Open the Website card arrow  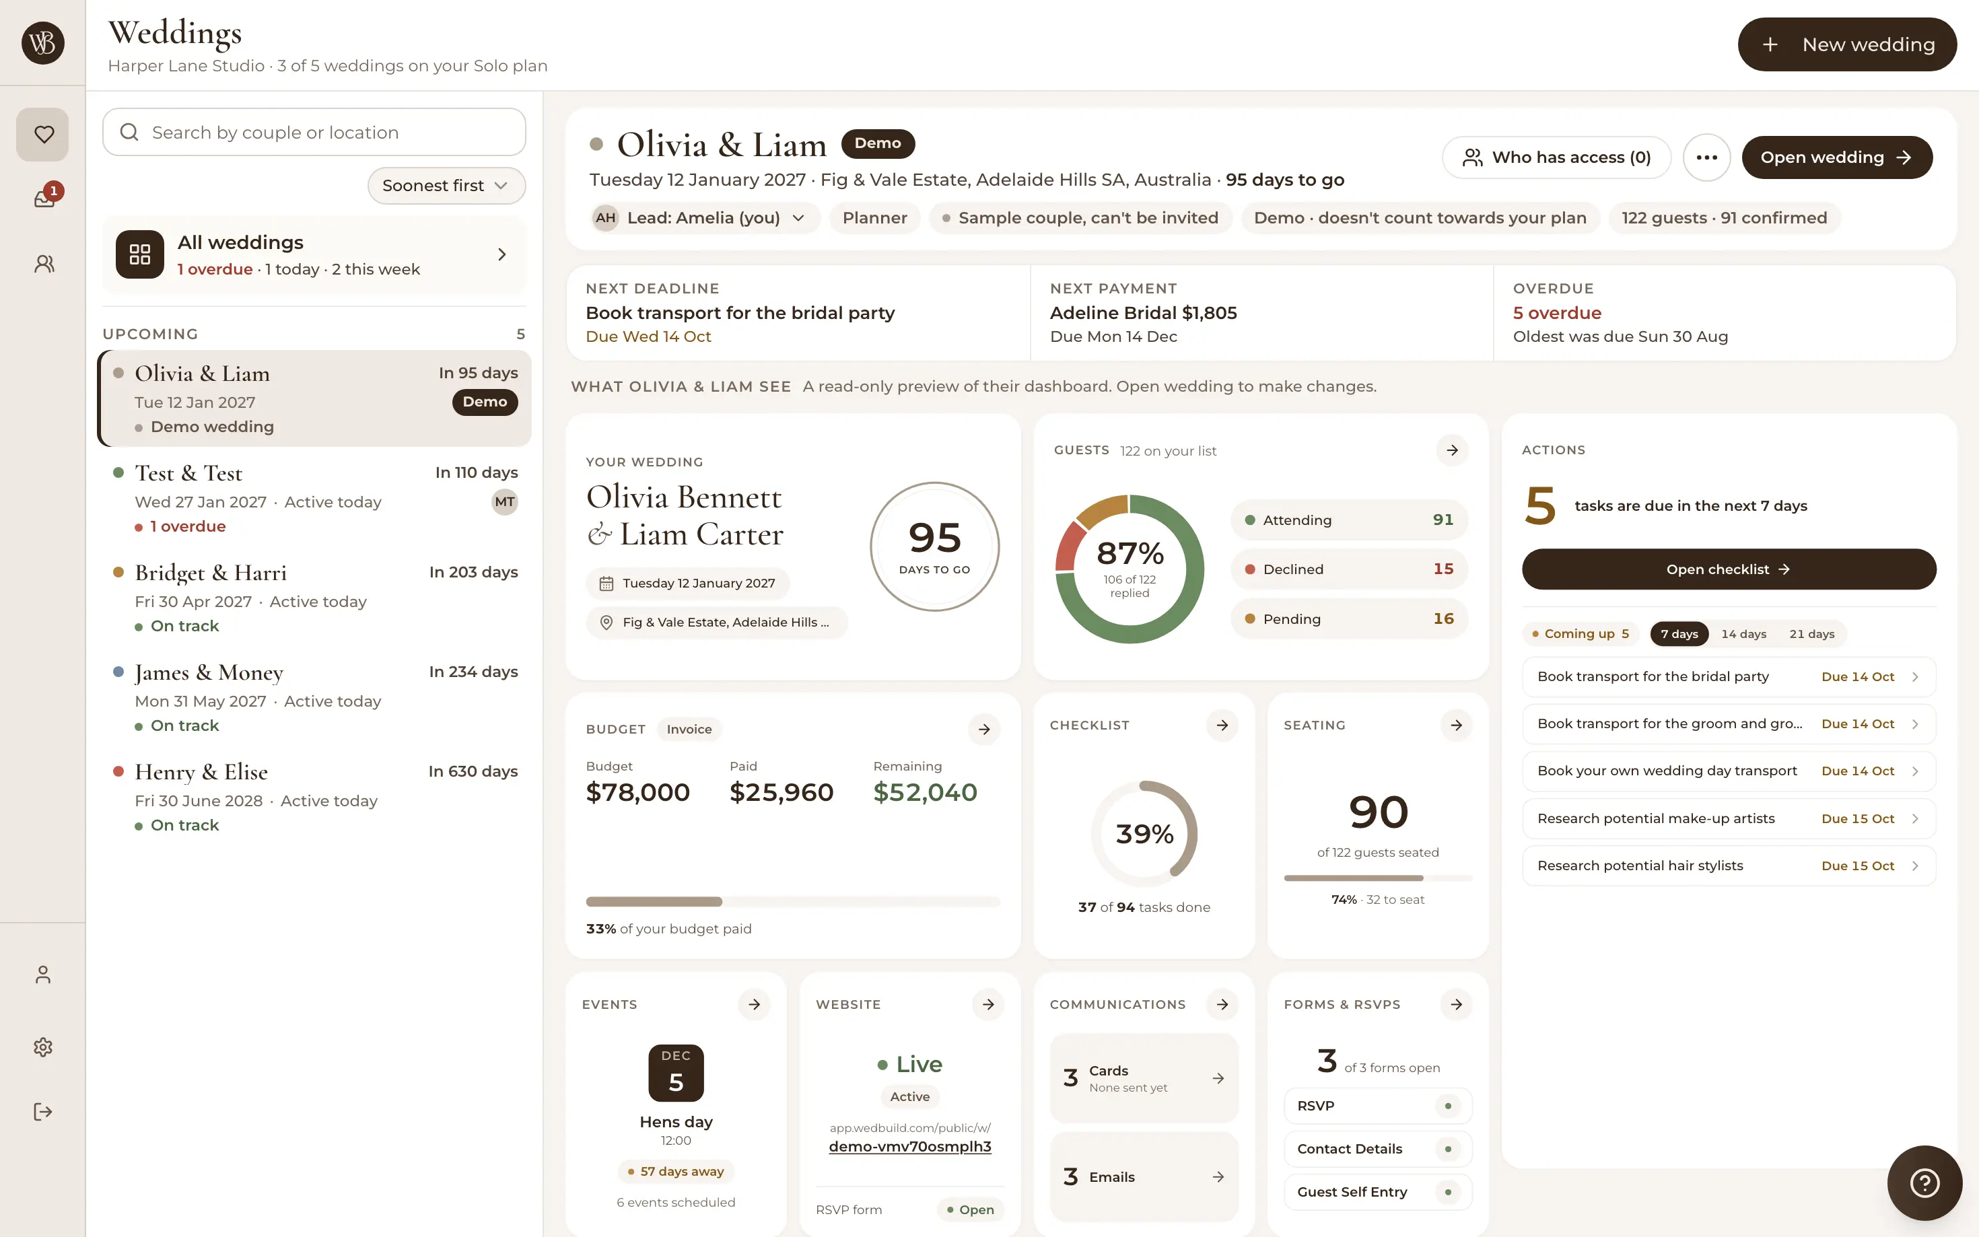[x=988, y=1004]
